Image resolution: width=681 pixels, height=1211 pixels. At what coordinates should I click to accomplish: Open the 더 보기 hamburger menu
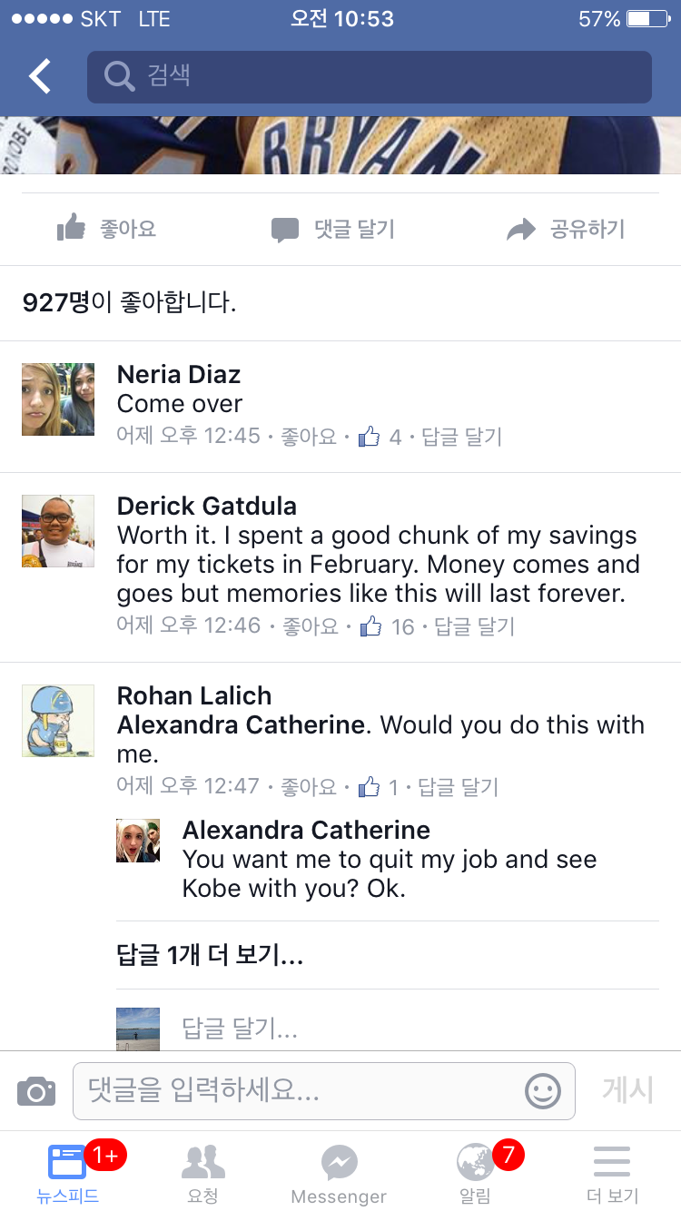point(612,1173)
